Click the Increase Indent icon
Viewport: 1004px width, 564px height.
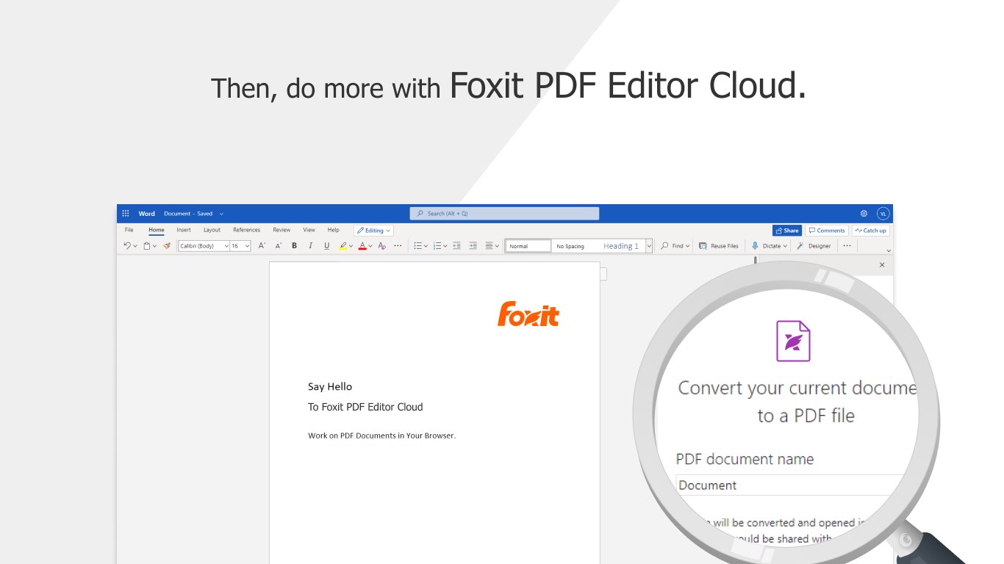coord(473,246)
